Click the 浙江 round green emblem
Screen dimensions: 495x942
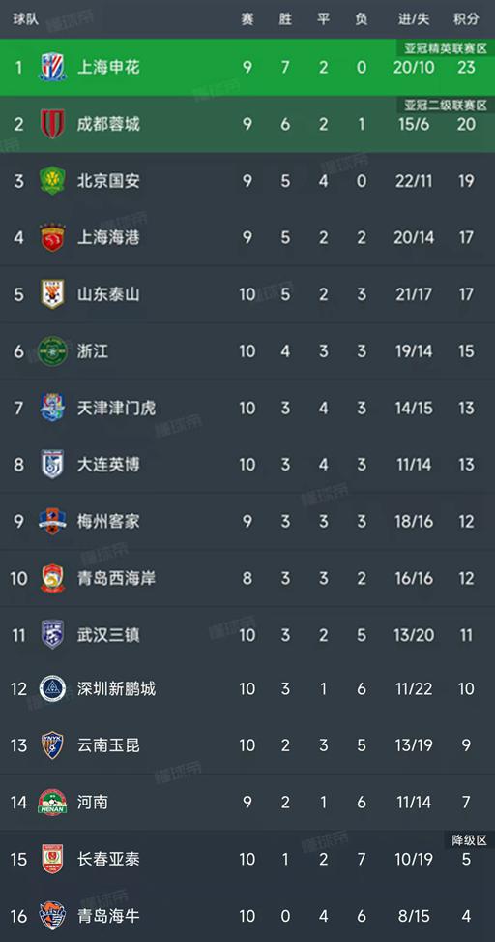pyautogui.click(x=52, y=350)
